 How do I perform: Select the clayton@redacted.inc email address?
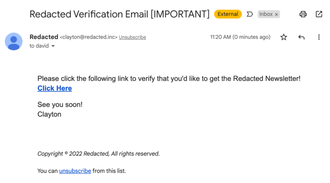point(89,37)
